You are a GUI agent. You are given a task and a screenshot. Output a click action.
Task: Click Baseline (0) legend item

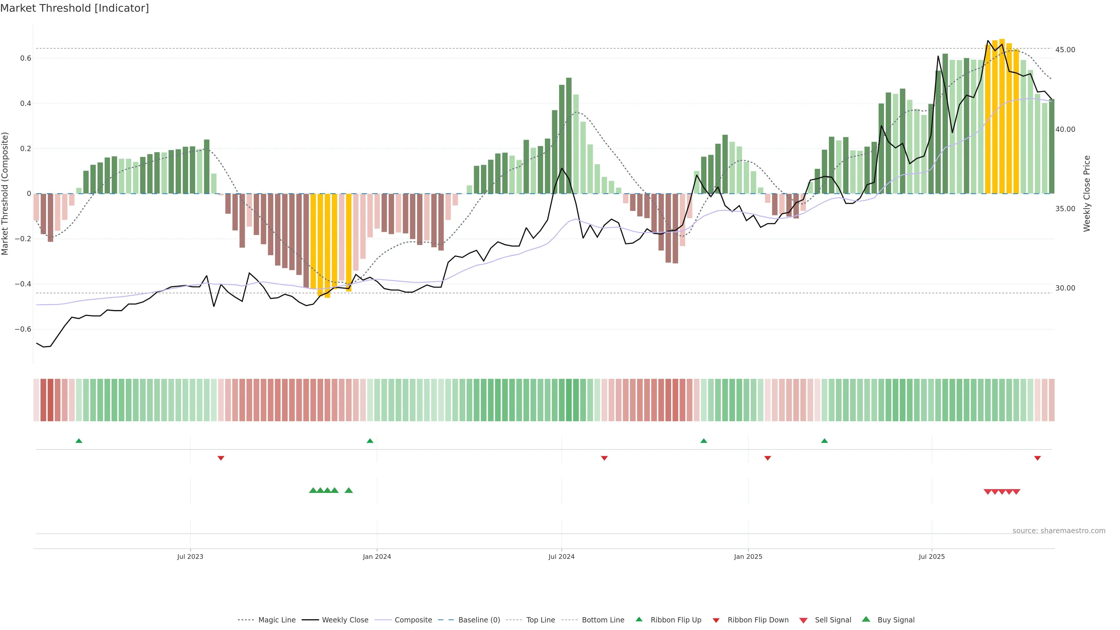pyautogui.click(x=479, y=620)
